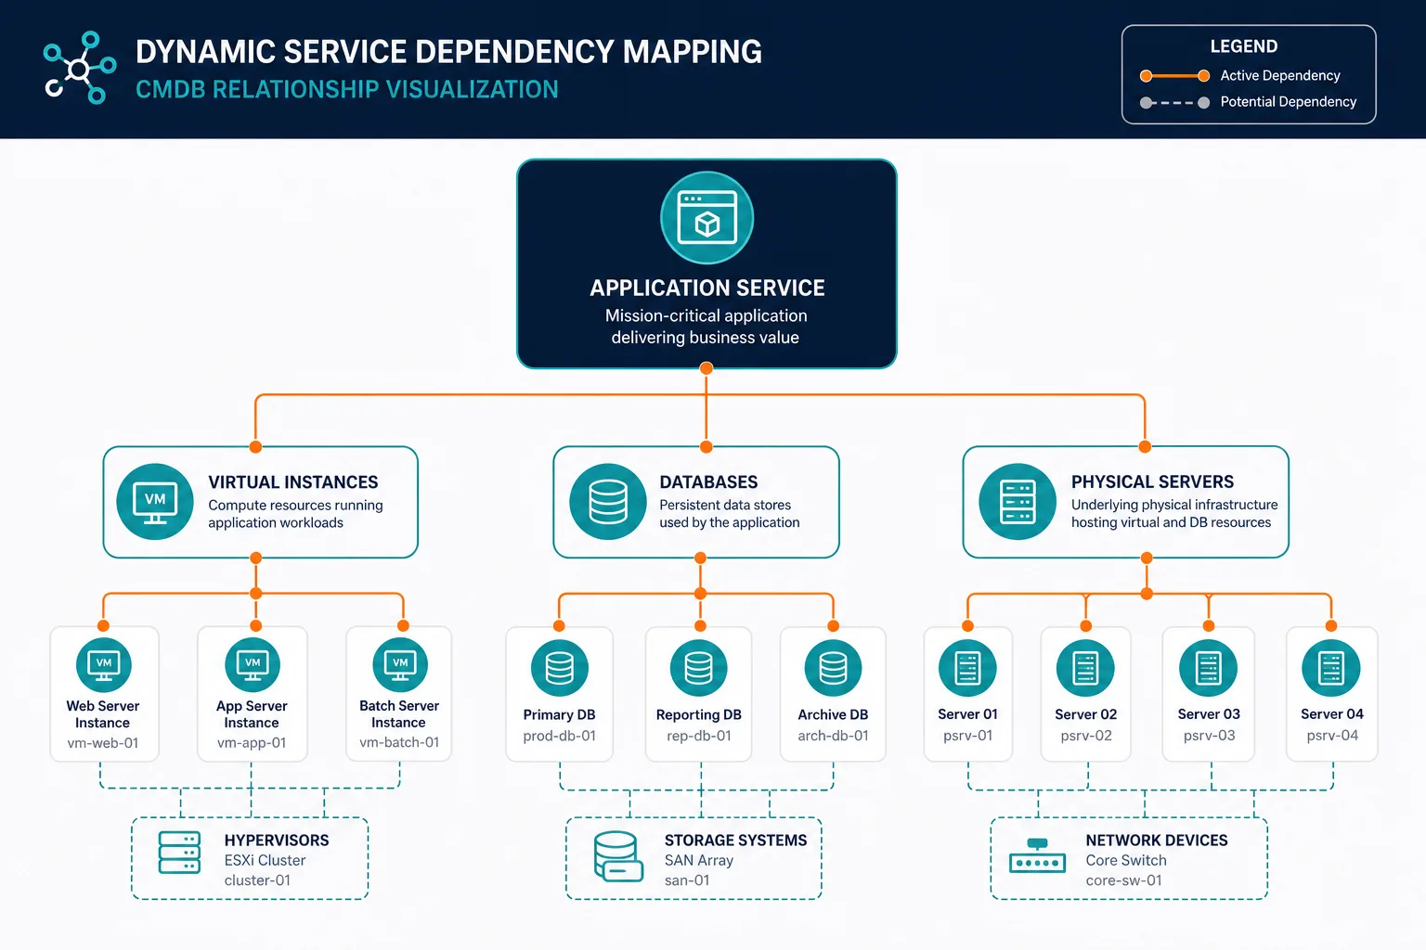The width and height of the screenshot is (1426, 950).
Task: Select the Virtual Instances VM monitor icon
Action: (155, 502)
